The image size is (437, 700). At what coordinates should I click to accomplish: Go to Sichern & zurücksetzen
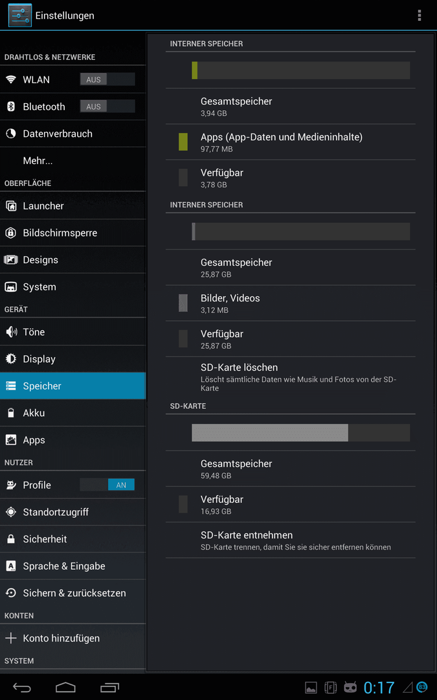73,593
